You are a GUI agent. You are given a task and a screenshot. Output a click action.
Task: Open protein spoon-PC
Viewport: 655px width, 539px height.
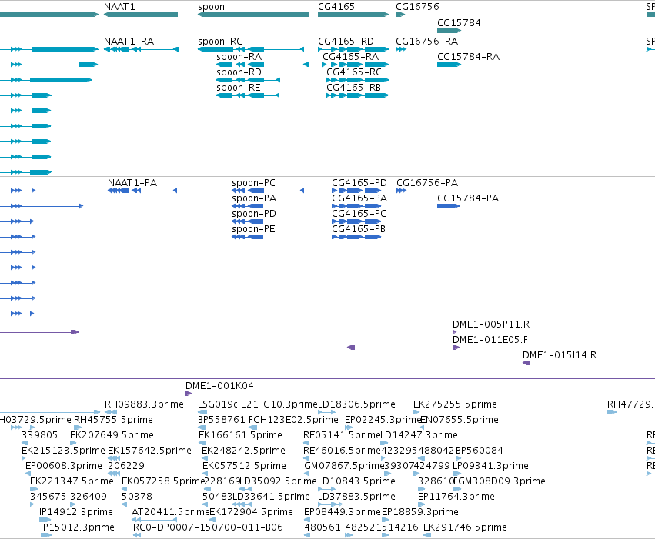253,183
